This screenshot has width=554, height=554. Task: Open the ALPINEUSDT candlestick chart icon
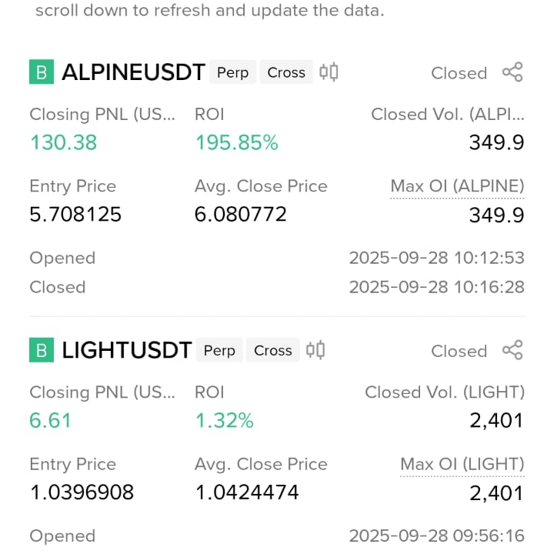coord(329,72)
